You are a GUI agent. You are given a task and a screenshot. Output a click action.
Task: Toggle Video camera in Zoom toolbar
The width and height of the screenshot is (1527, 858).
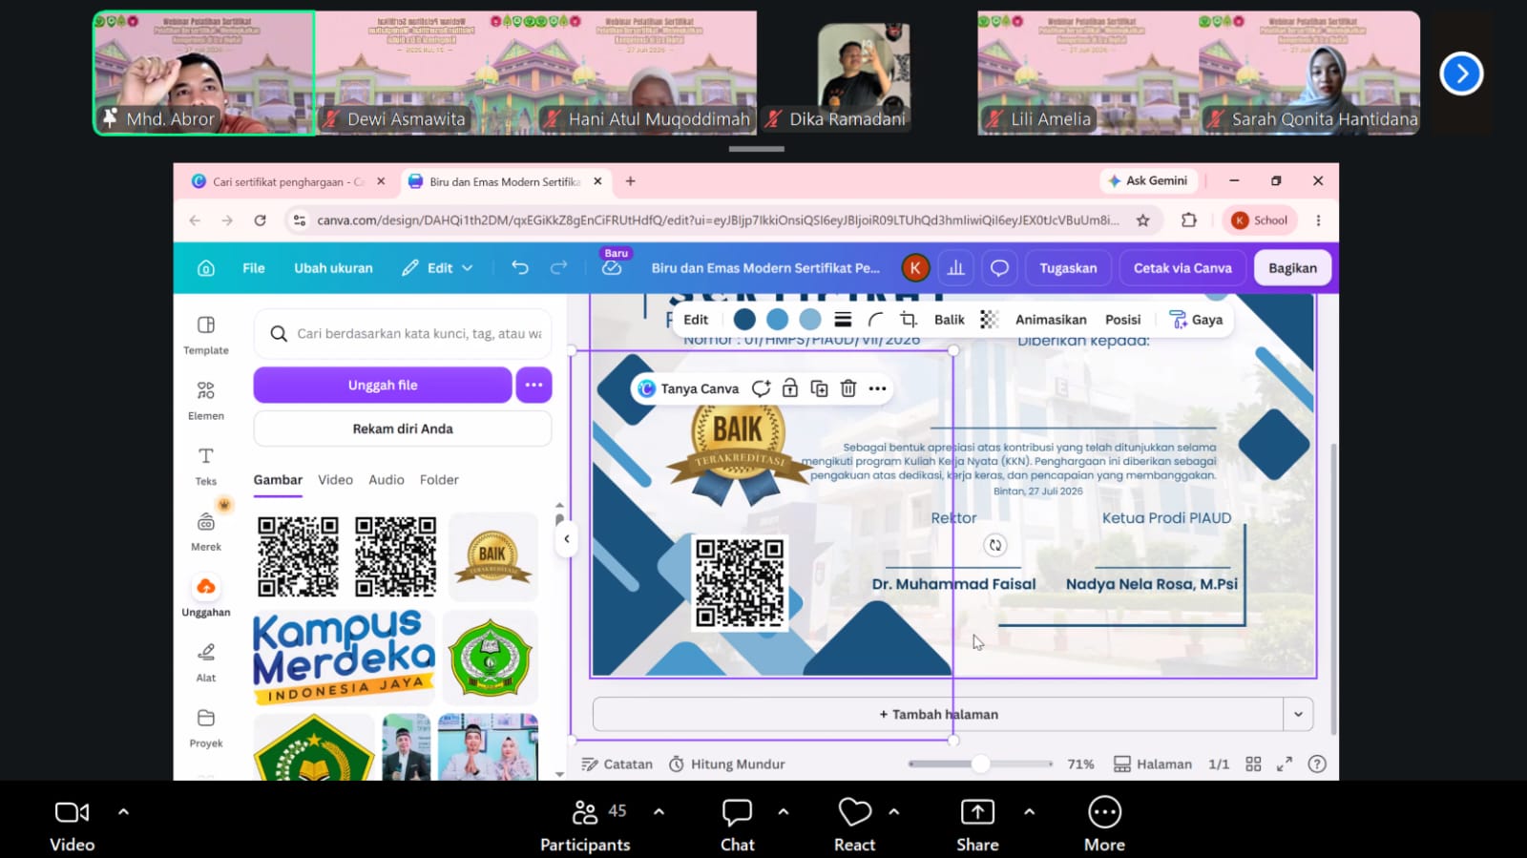[73, 825]
